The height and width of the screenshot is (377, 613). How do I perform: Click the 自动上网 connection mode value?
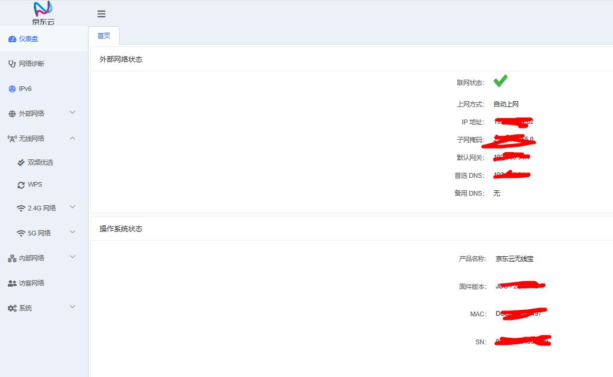point(506,104)
